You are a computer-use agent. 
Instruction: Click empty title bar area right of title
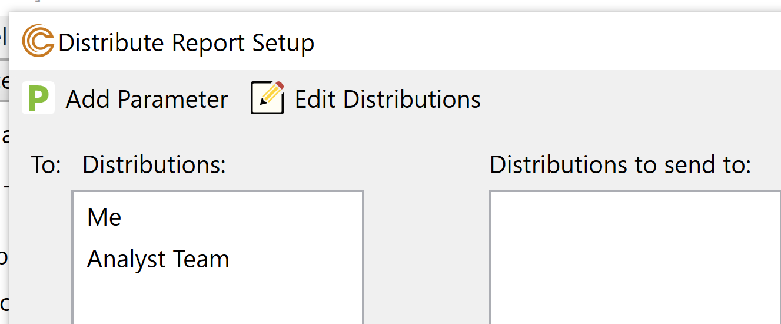coord(530,43)
